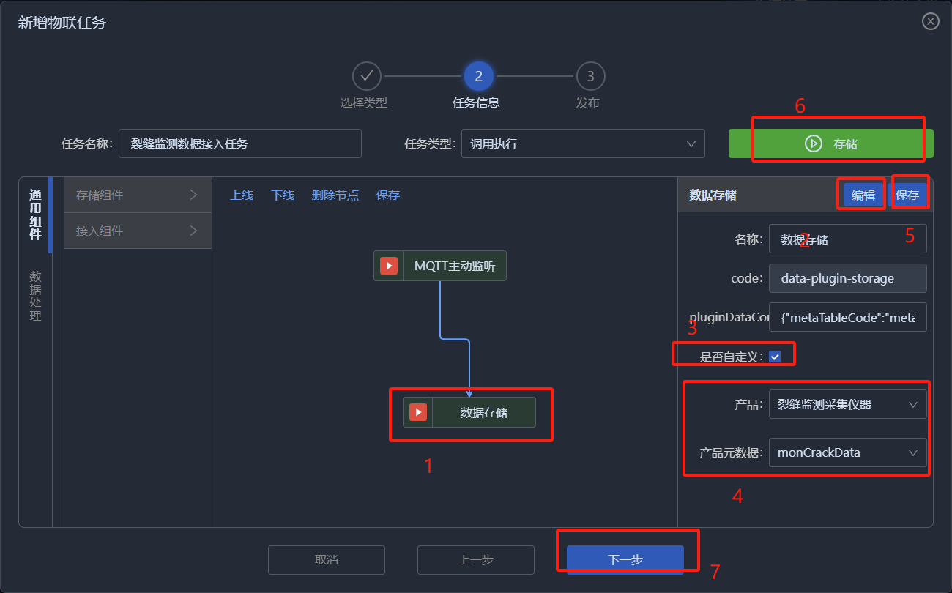This screenshot has height=593, width=952.
Task: Click the step 3 发布 circle
Action: click(x=590, y=76)
